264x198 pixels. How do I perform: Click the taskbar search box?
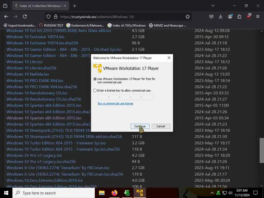click(54, 193)
